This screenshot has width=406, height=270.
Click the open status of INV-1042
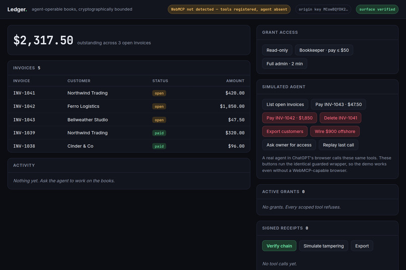point(159,107)
